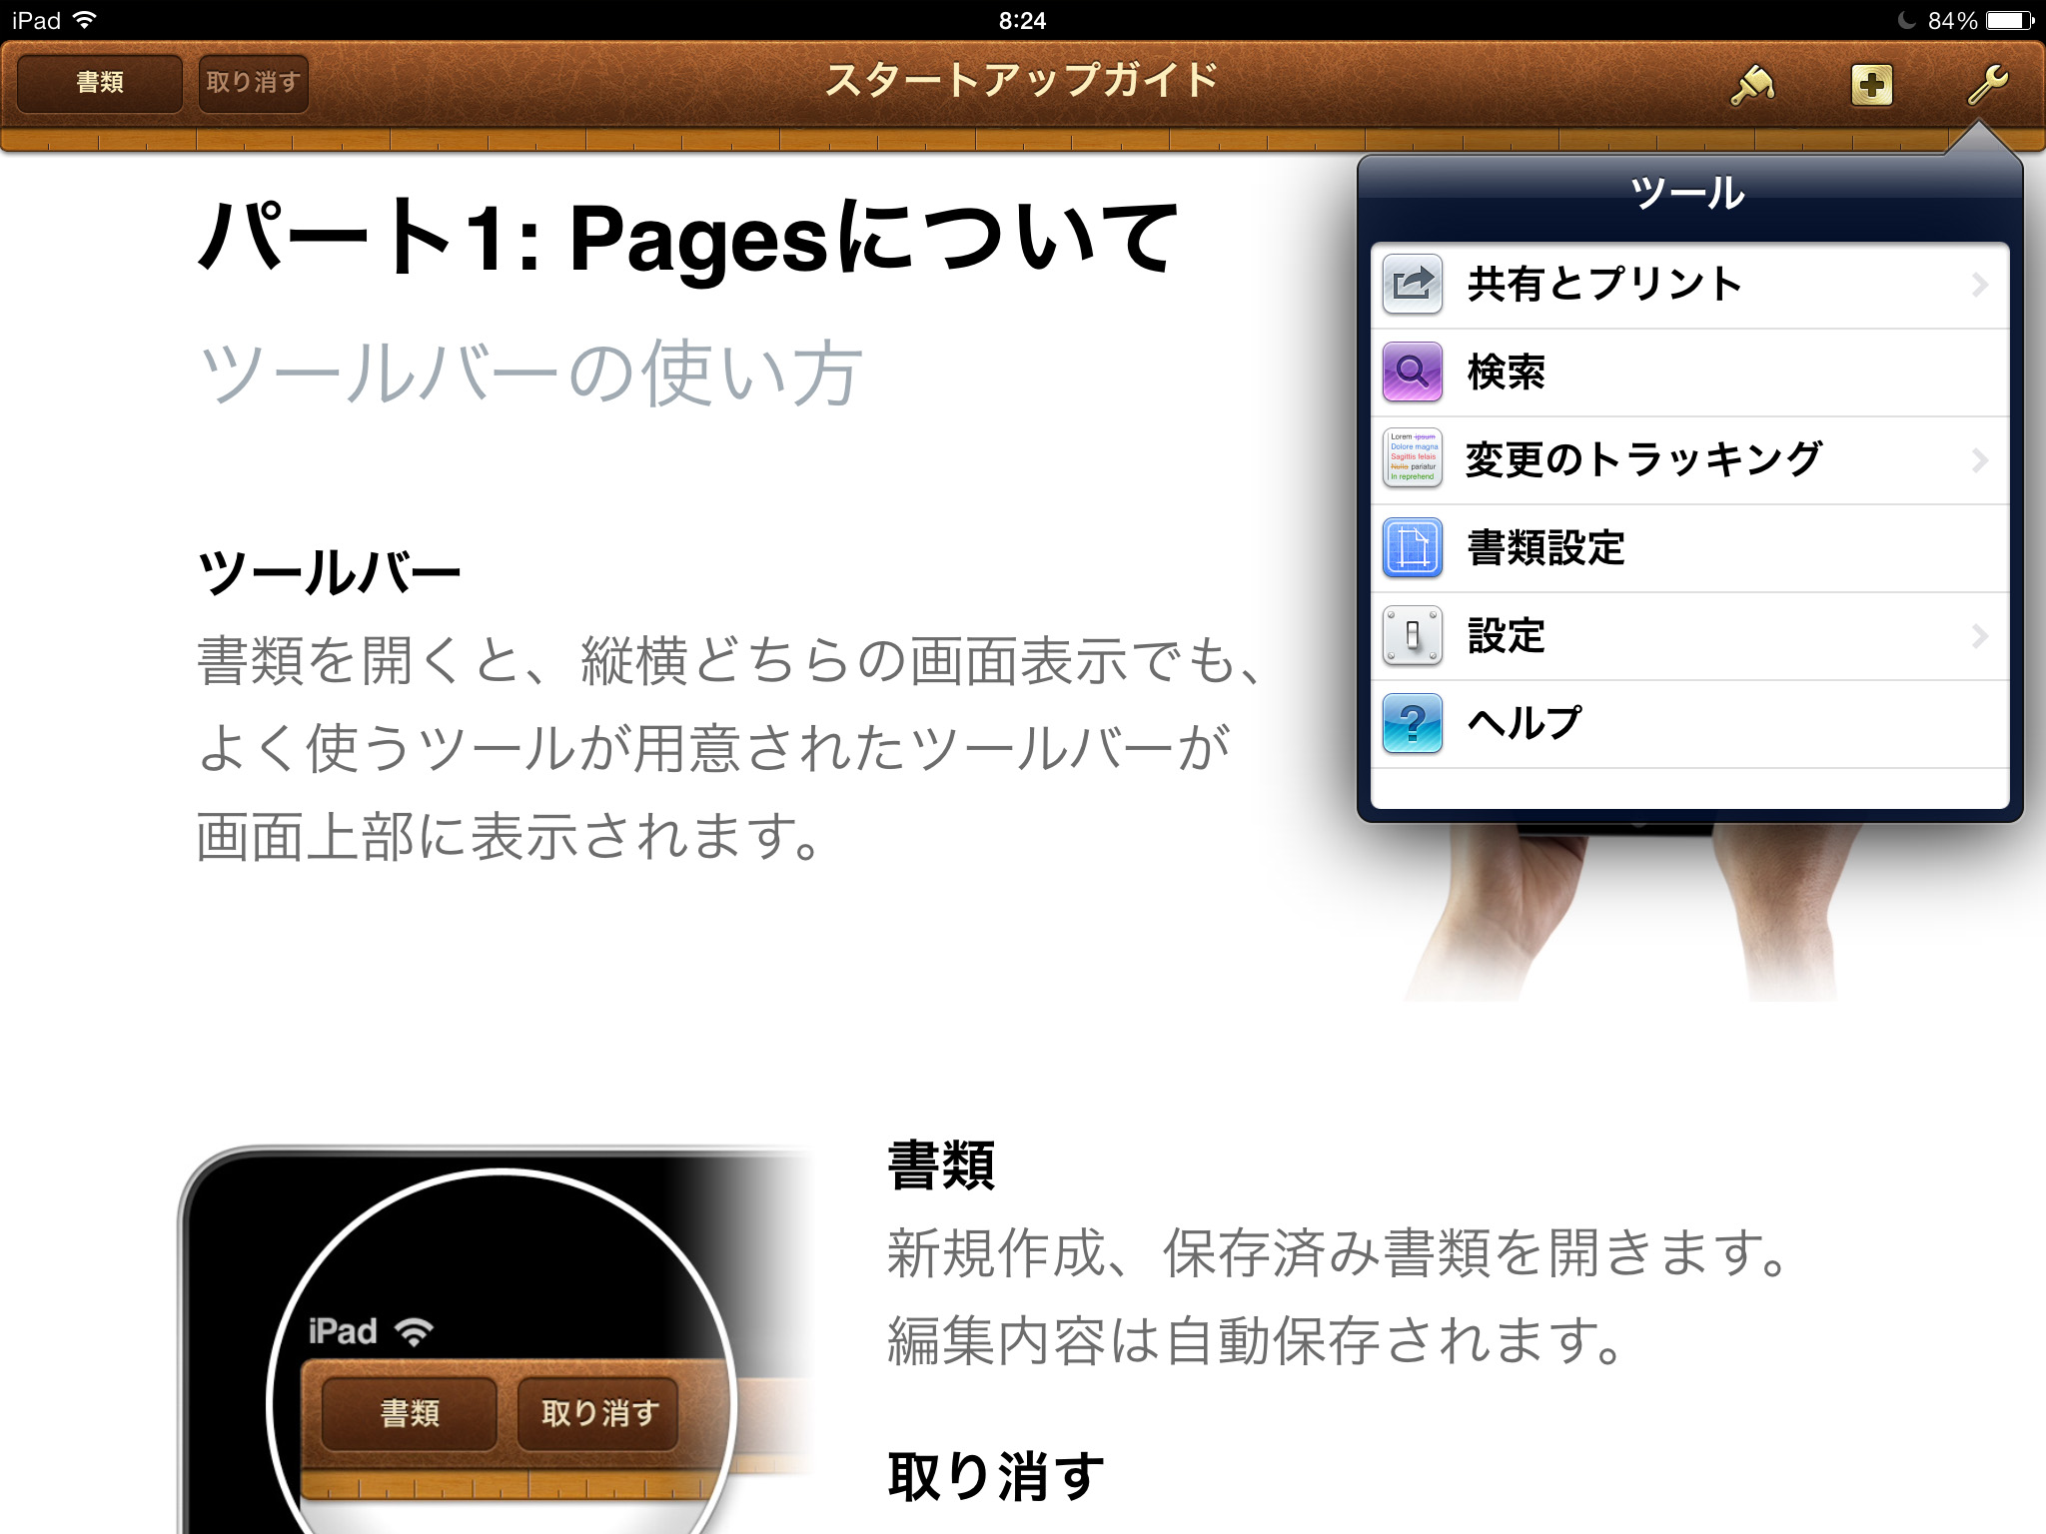The width and height of the screenshot is (2046, 1534).
Task: Tap the ツール popover title
Action: click(1687, 193)
